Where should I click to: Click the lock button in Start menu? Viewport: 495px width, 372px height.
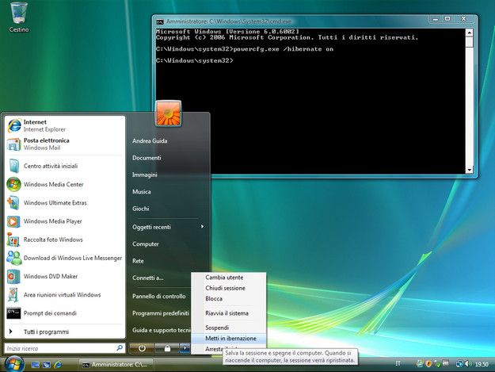point(167,348)
